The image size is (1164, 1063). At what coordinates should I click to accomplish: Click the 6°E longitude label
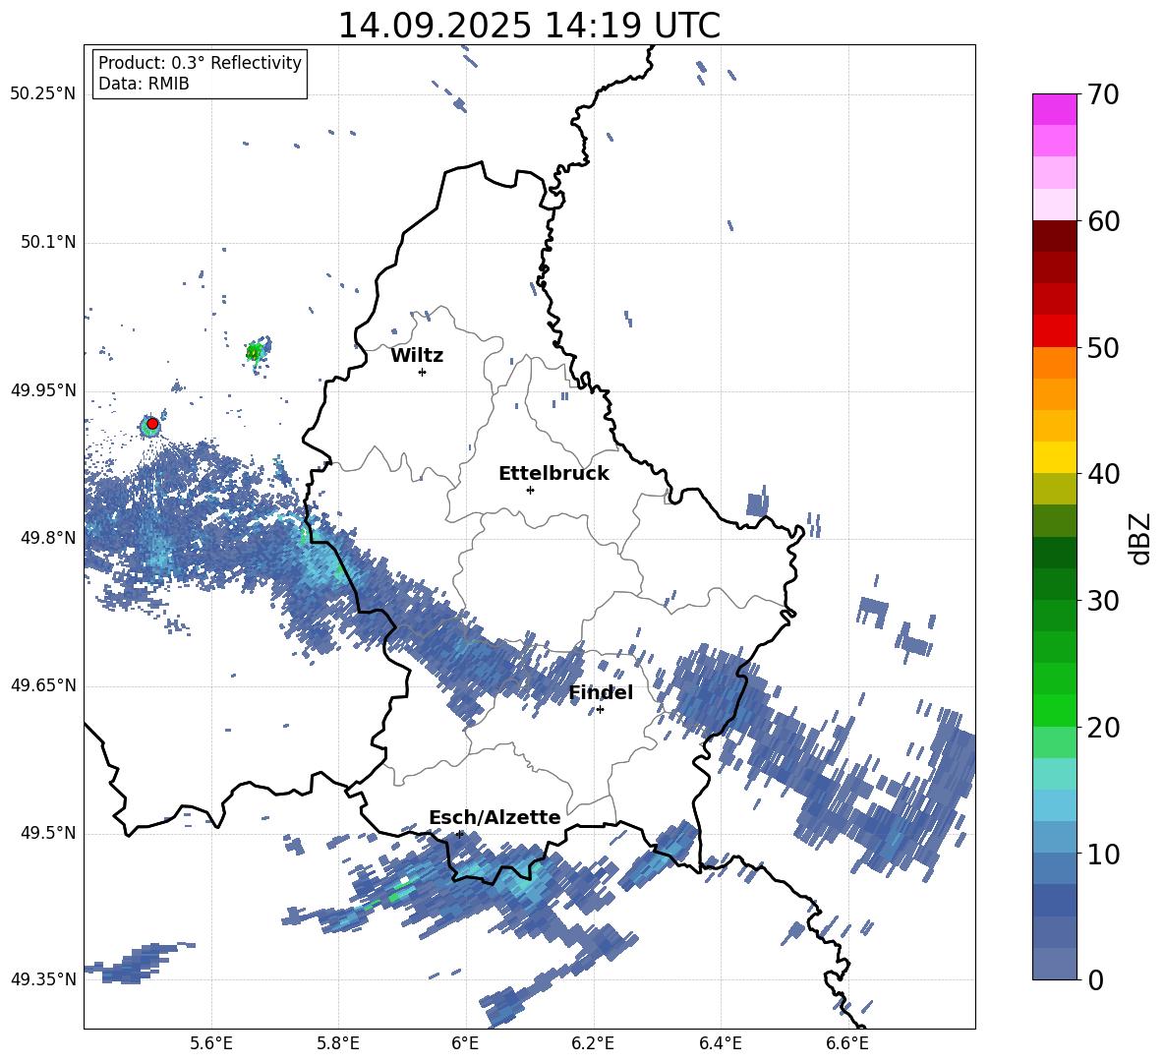465,1043
